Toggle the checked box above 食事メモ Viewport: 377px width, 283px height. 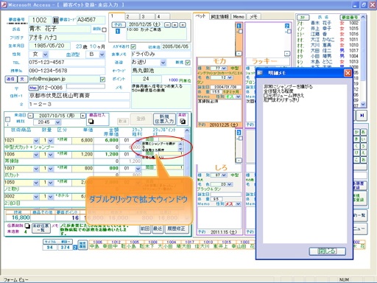tap(133, 46)
